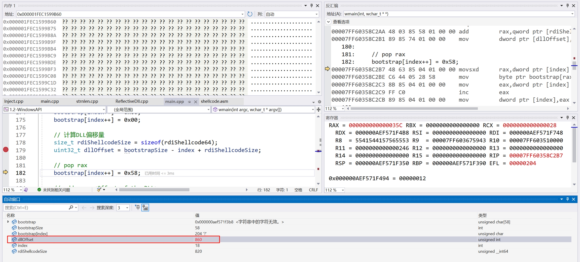Toggle the highlighted 'ab' view button in Autos
580x262 pixels.
[x=146, y=208]
